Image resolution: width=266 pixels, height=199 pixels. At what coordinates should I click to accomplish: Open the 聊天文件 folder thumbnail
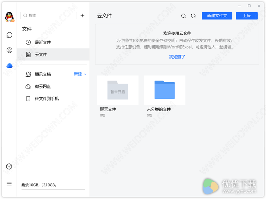tap(118, 90)
